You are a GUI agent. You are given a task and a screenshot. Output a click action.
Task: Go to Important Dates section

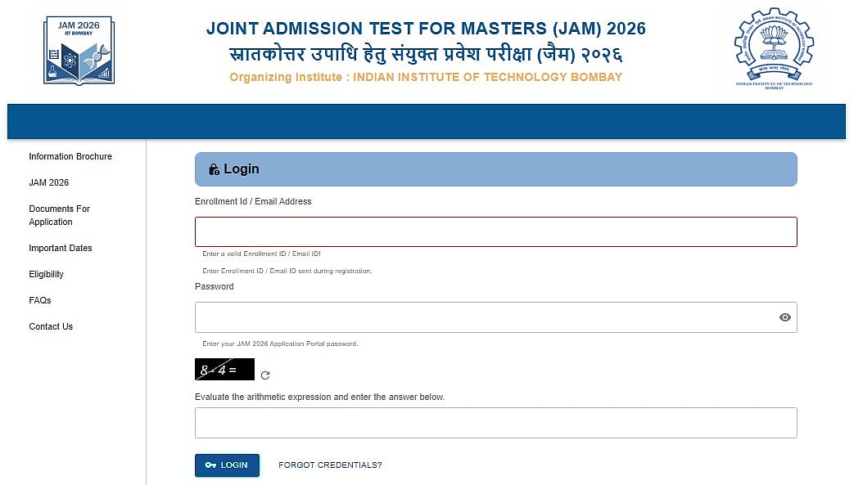click(61, 248)
